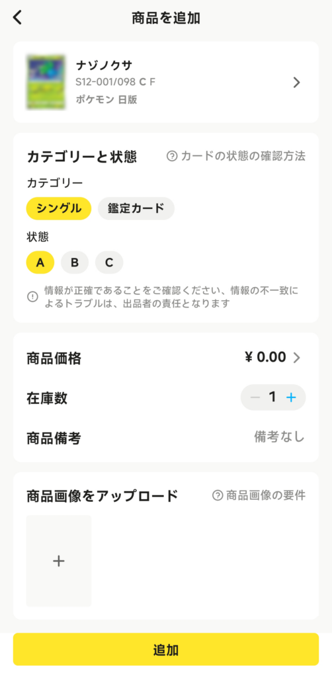
Task: Click the chevron next to ¥ 0.00
Action: 296,358
